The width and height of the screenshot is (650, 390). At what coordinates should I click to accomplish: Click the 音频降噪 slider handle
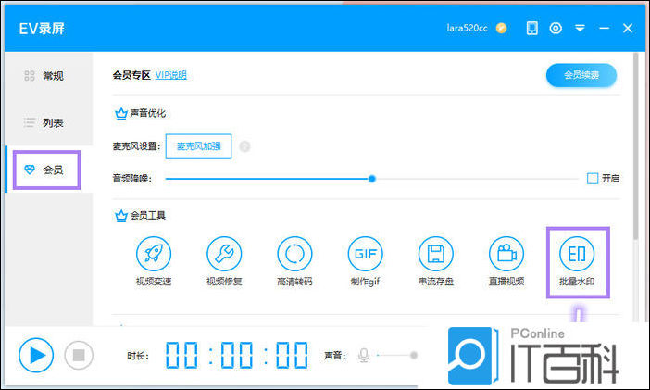(372, 179)
